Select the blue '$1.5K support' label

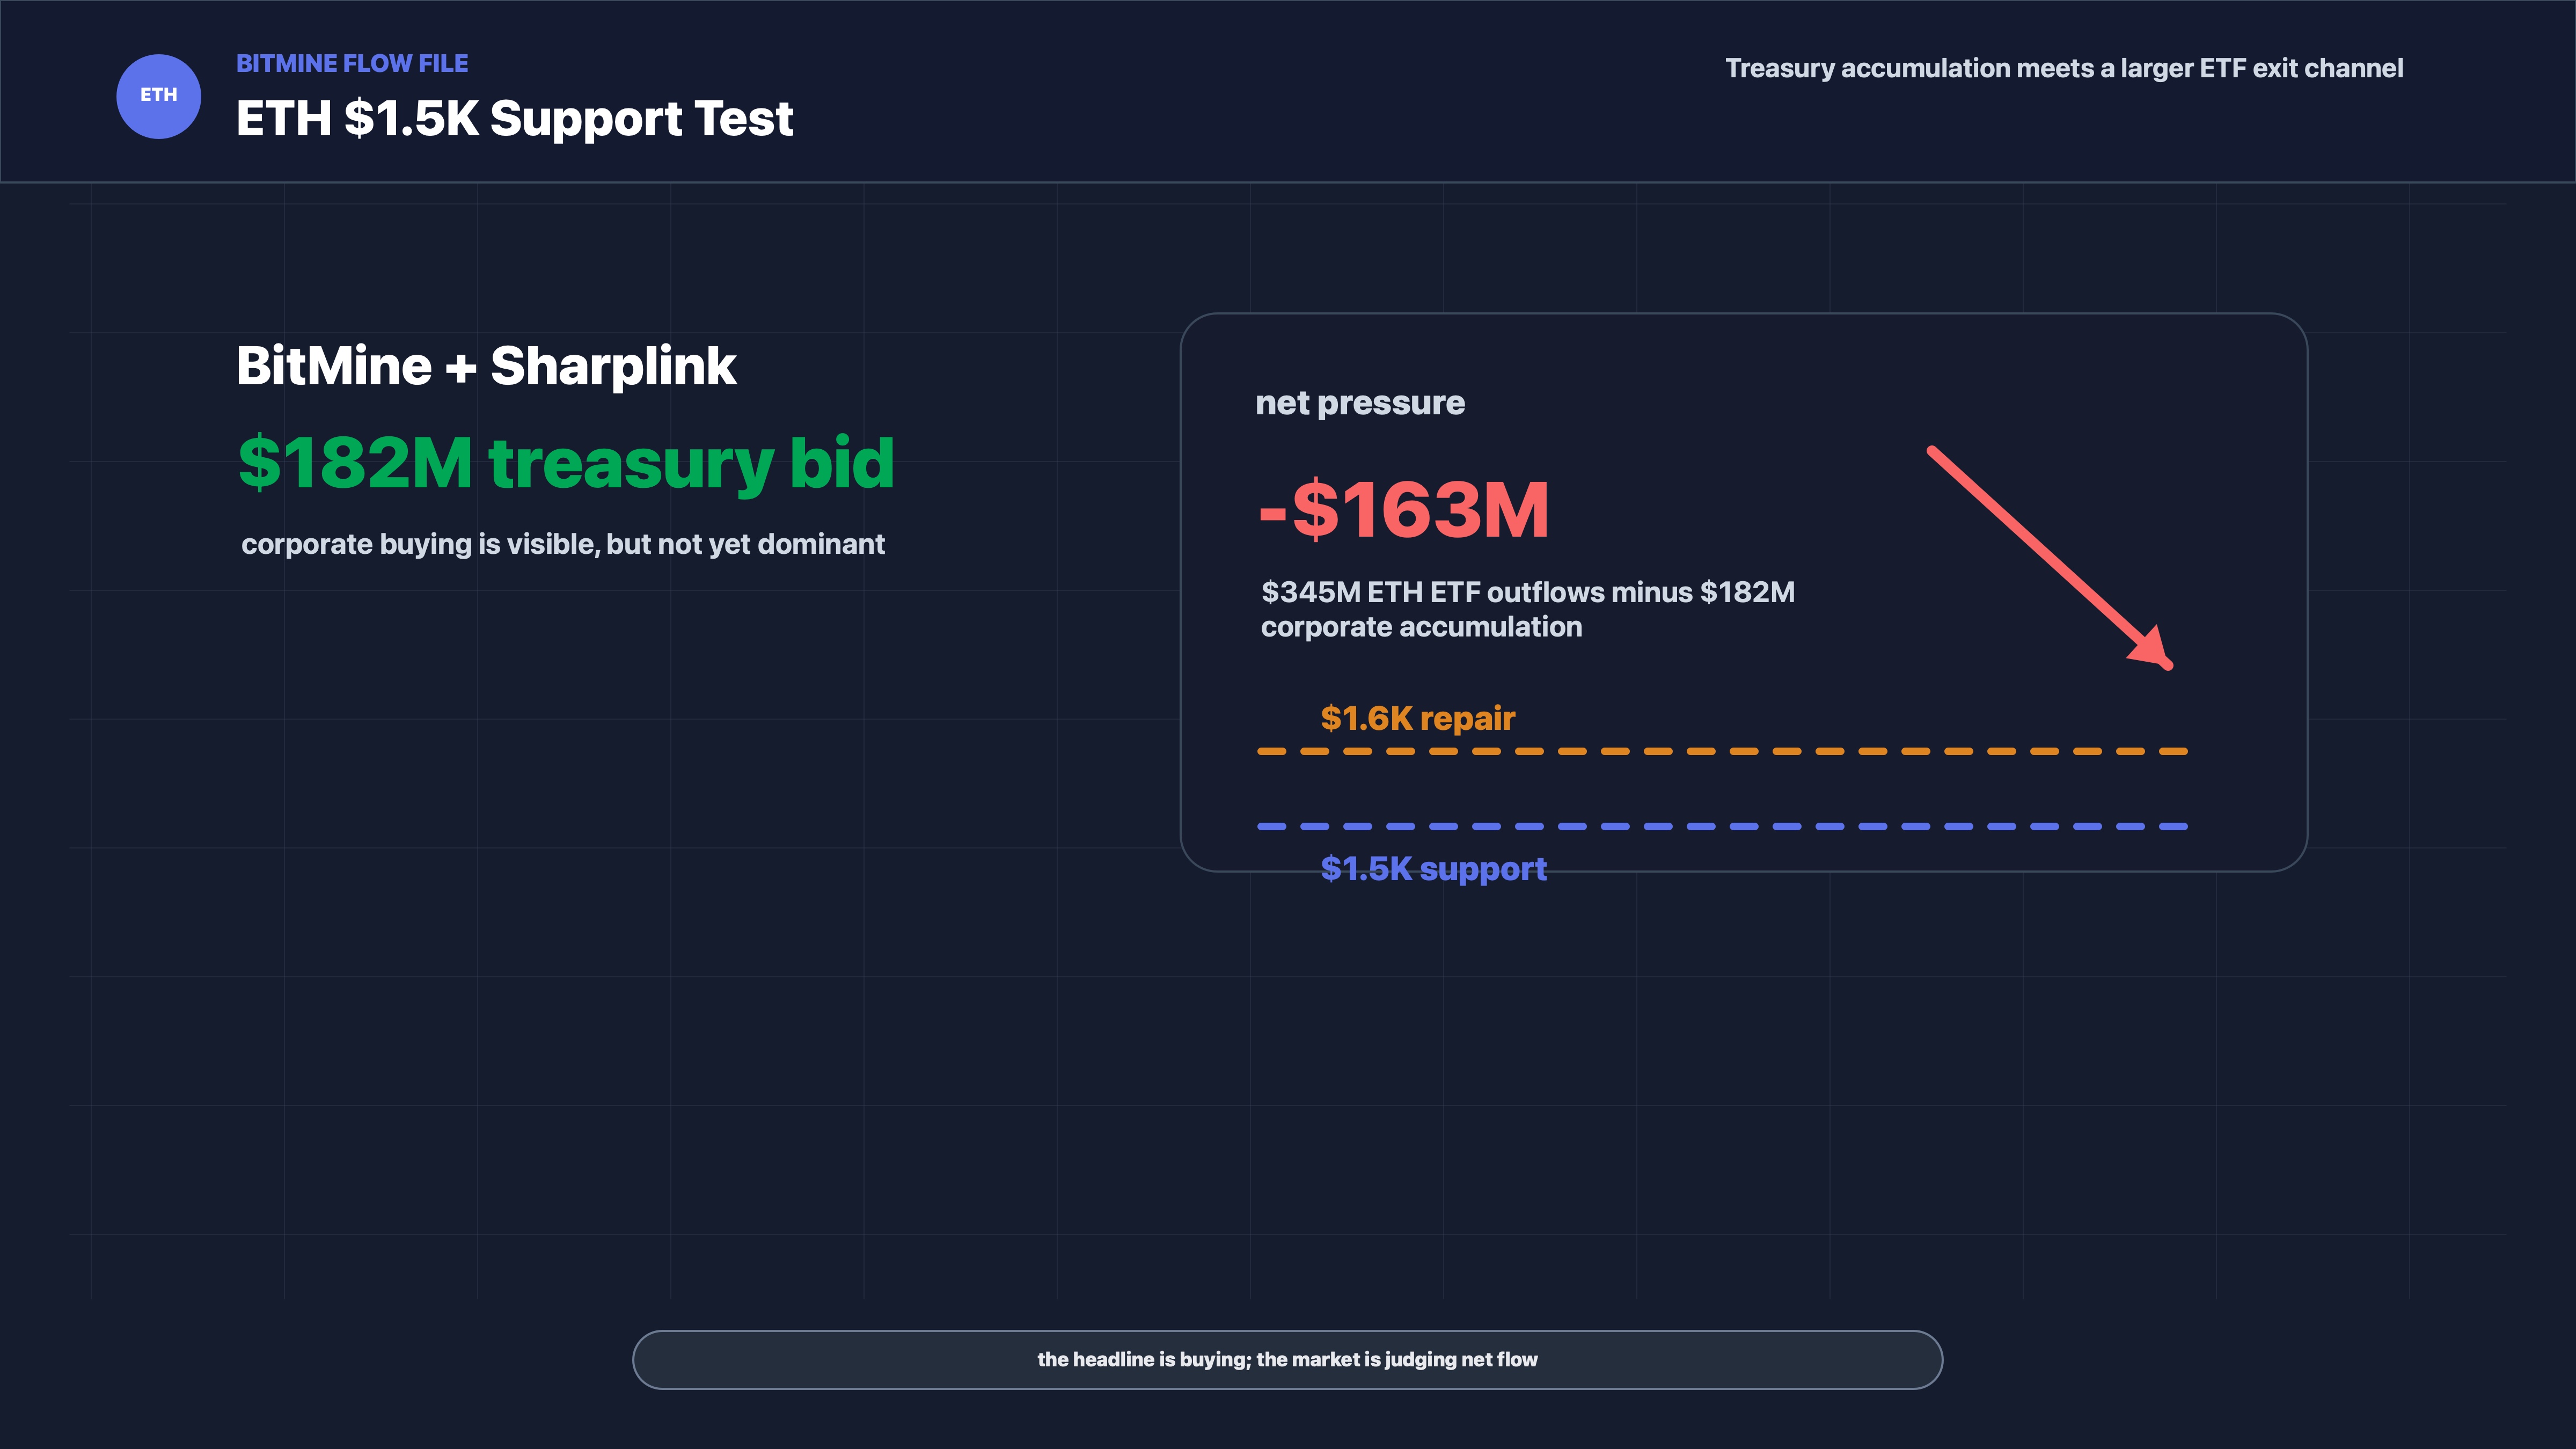1433,869
